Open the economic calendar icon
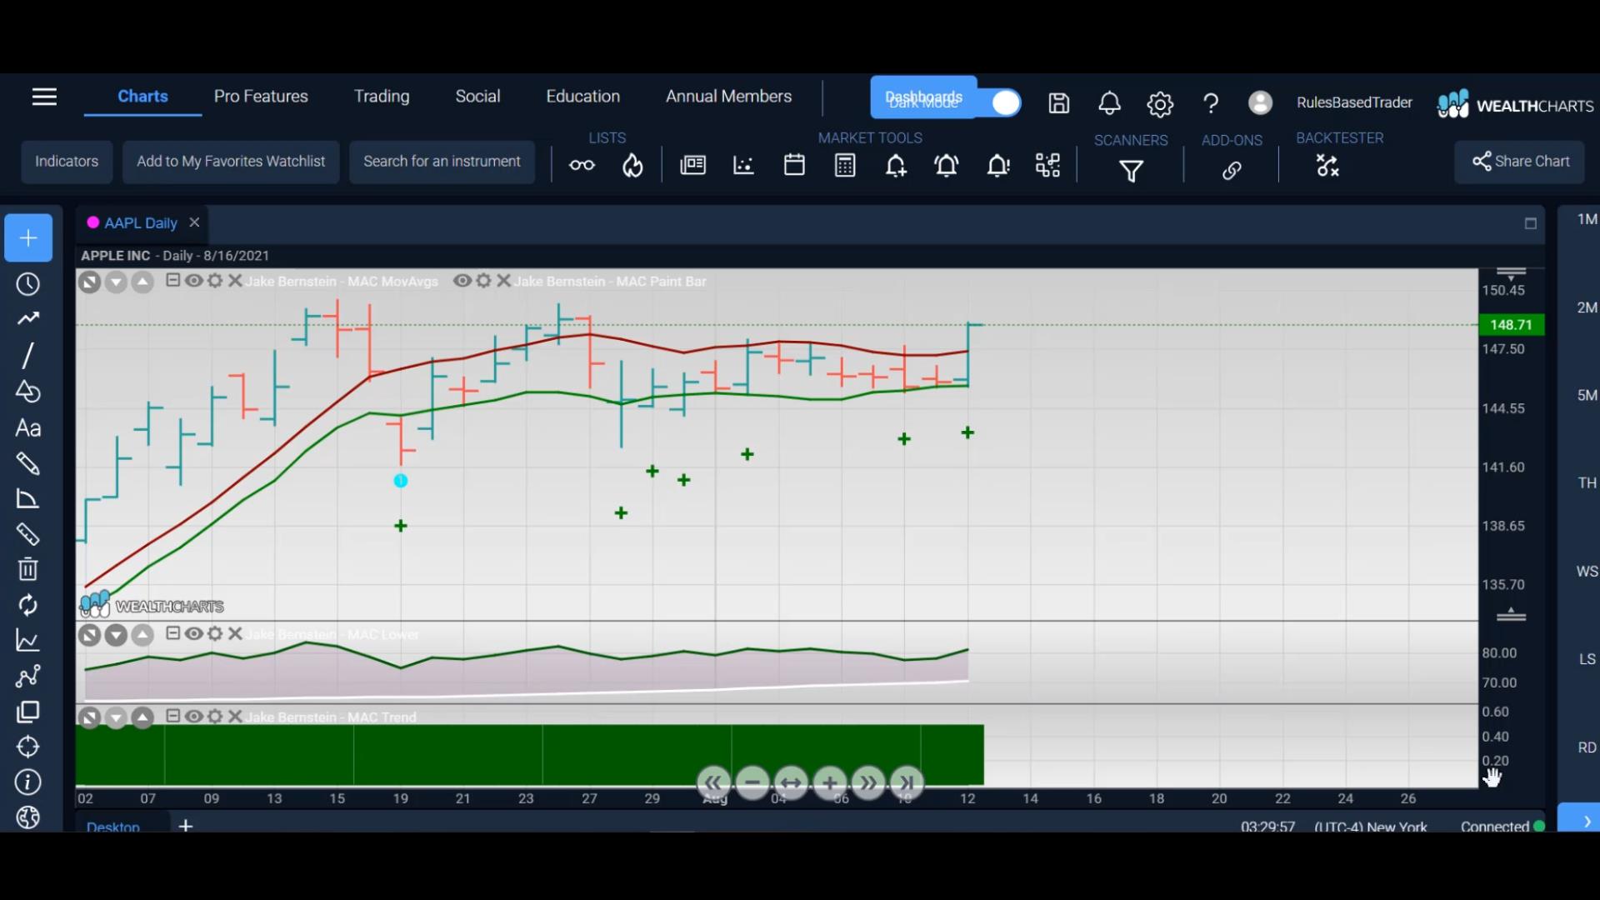The height and width of the screenshot is (900, 1600). click(x=794, y=165)
